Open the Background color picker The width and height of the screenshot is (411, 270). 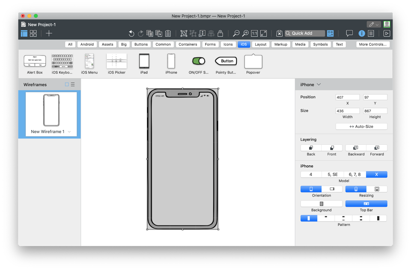coord(322,204)
